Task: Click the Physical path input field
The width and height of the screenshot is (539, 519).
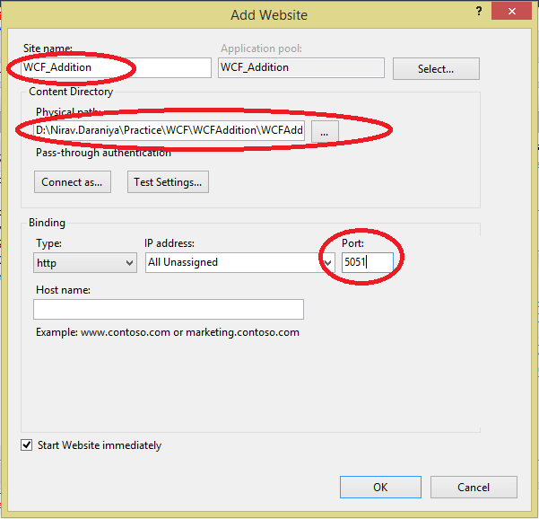Action: (x=169, y=130)
